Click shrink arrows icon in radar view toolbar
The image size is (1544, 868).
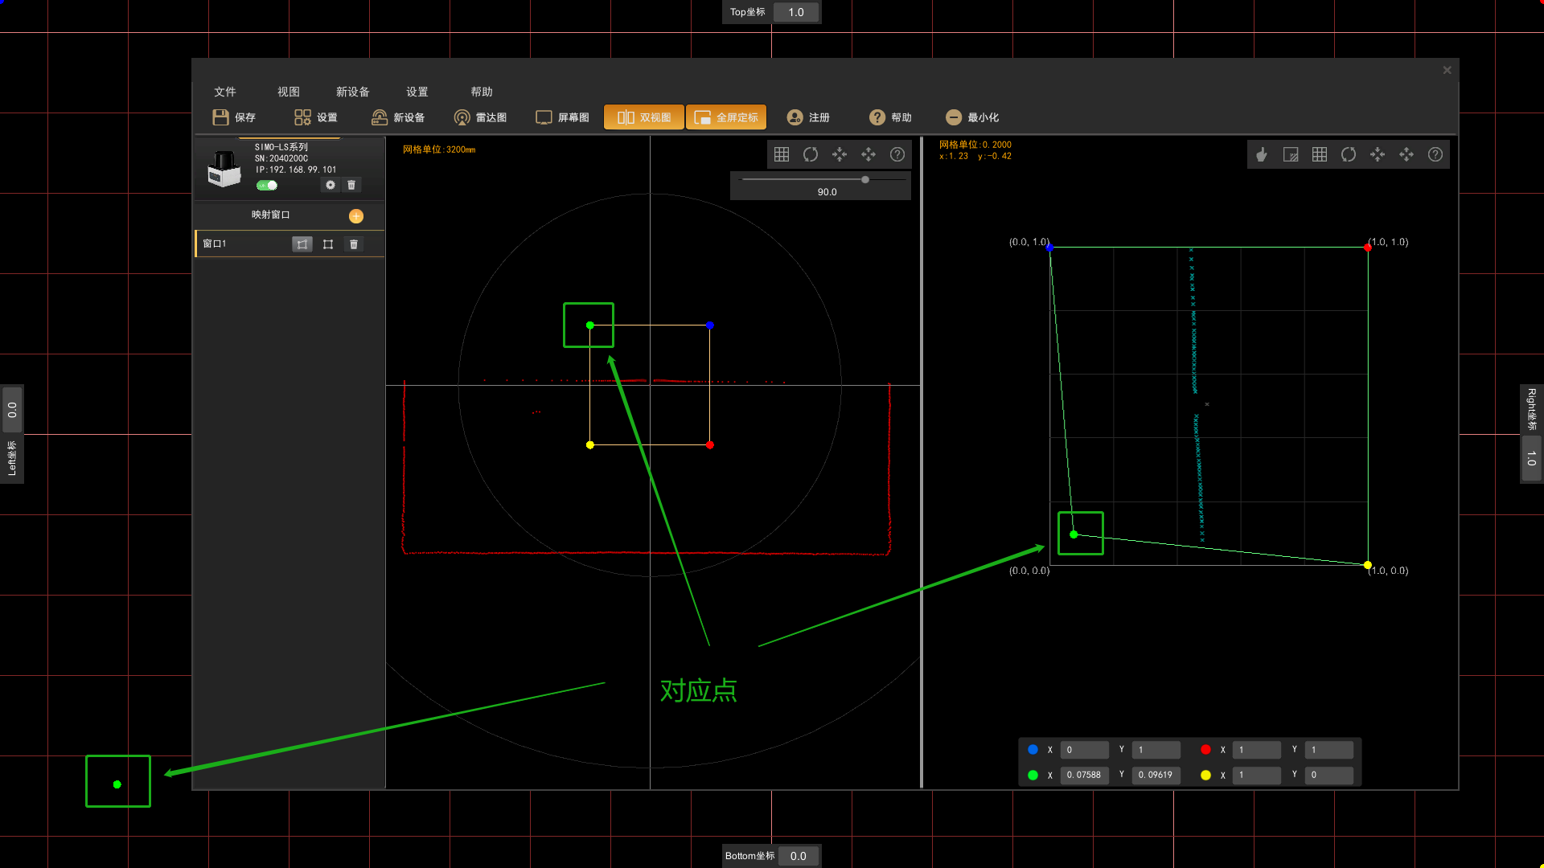pyautogui.click(x=840, y=154)
